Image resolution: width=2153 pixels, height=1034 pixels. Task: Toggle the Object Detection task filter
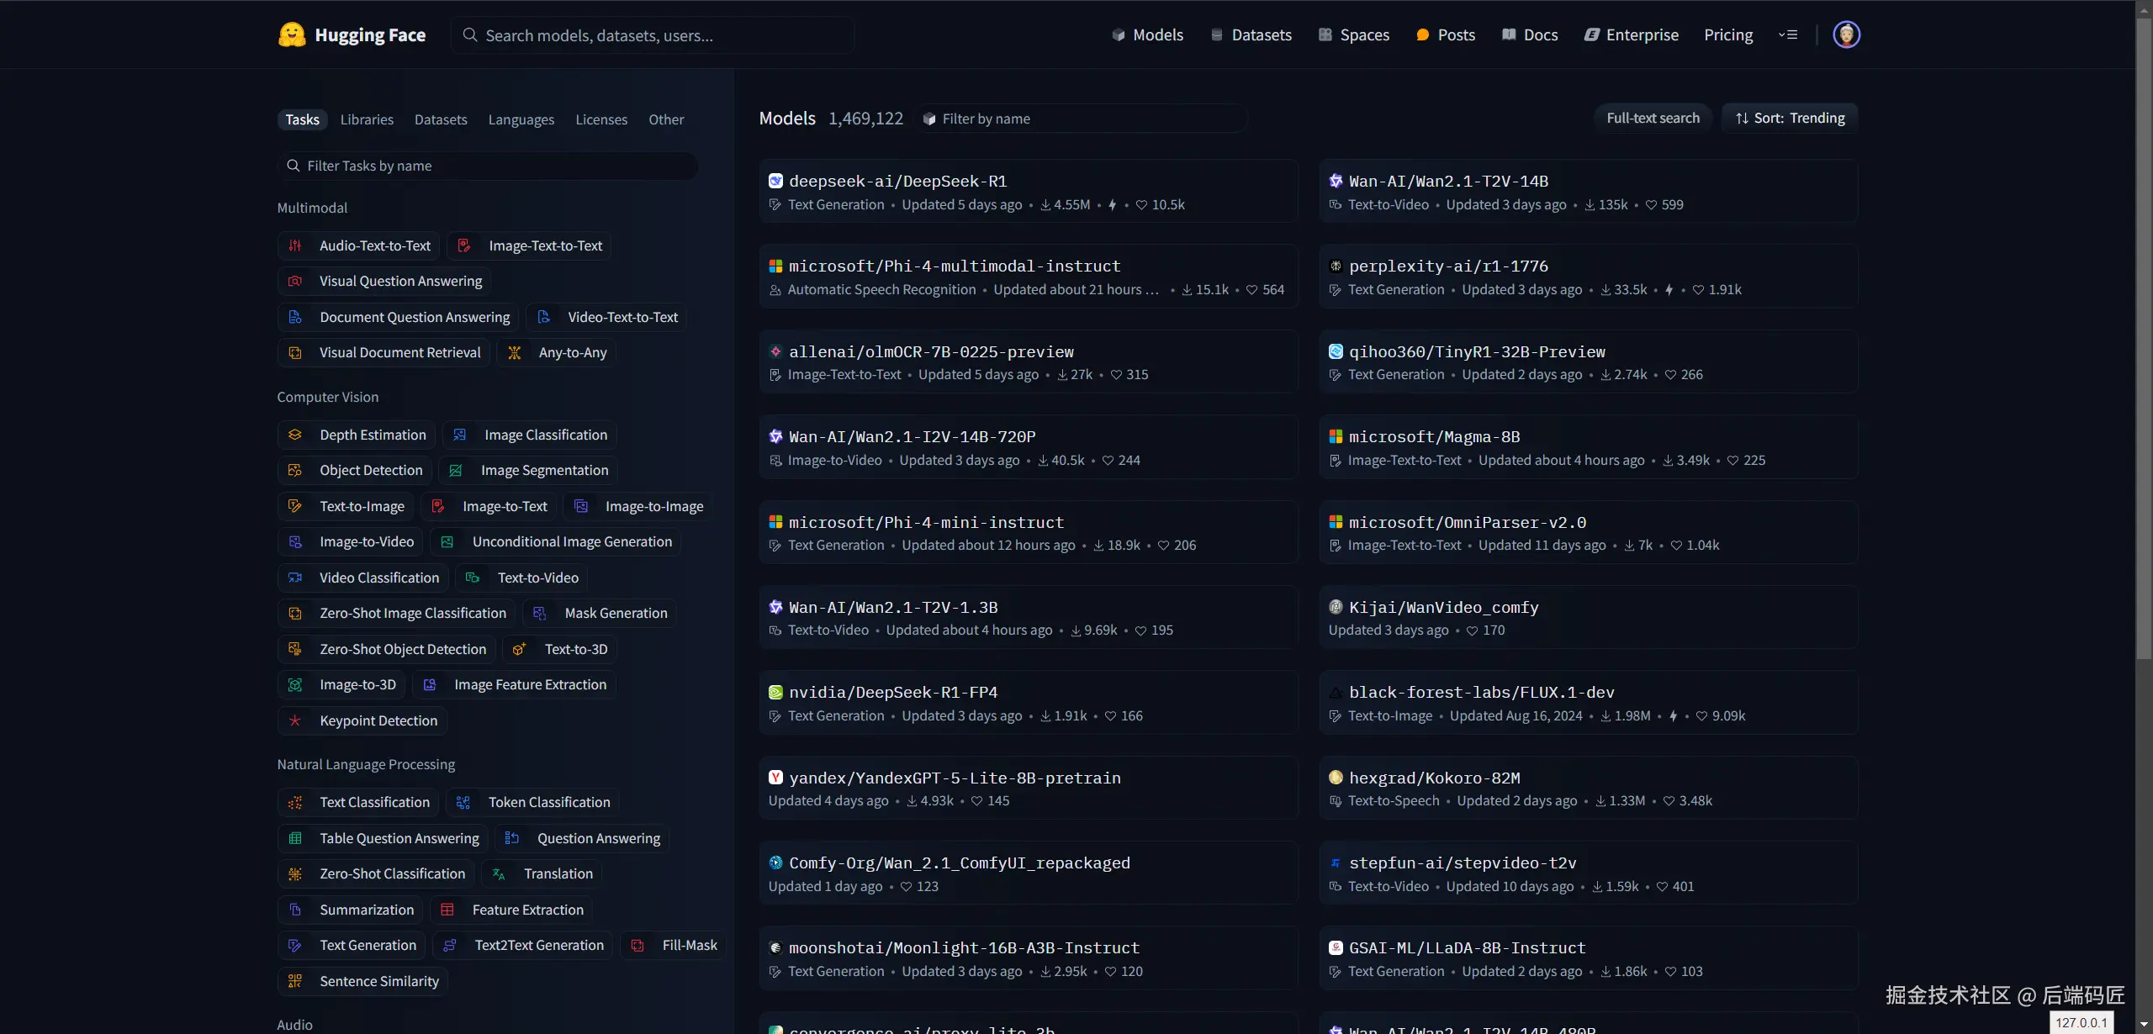[x=355, y=471]
